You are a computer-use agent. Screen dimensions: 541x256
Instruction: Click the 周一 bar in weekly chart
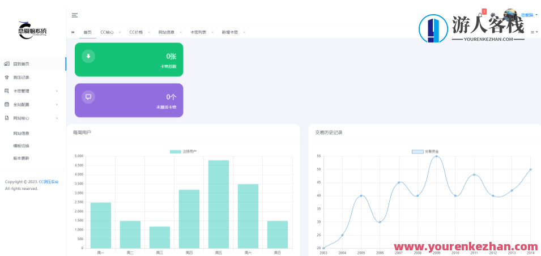pyautogui.click(x=101, y=225)
